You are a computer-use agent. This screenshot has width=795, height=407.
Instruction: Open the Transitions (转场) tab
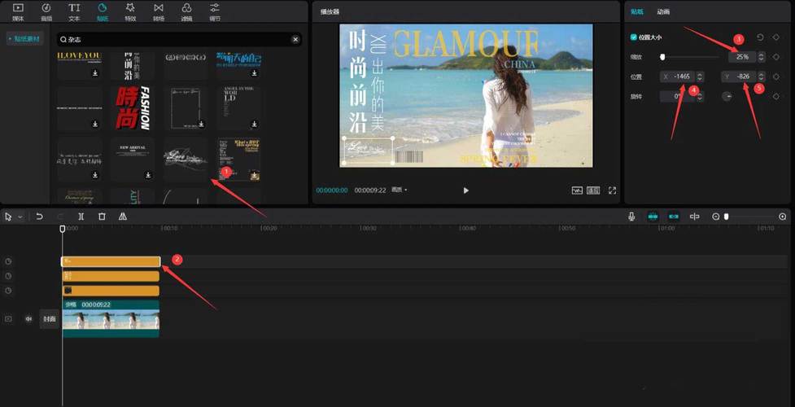pos(159,11)
